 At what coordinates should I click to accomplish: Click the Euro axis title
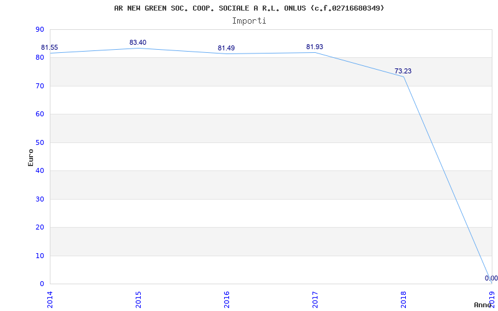[x=31, y=157]
